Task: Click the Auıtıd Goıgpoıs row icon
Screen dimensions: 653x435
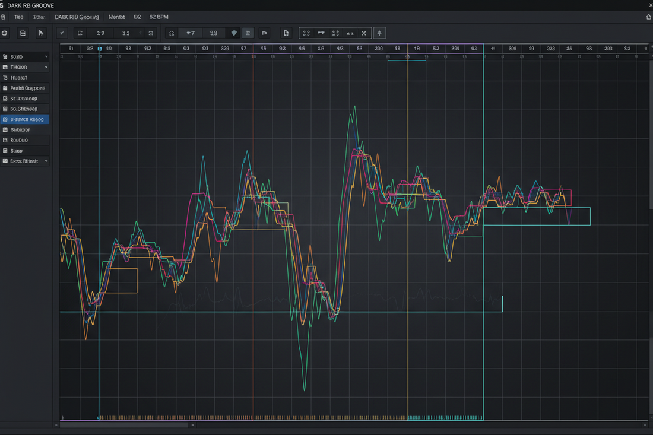Action: coord(5,88)
